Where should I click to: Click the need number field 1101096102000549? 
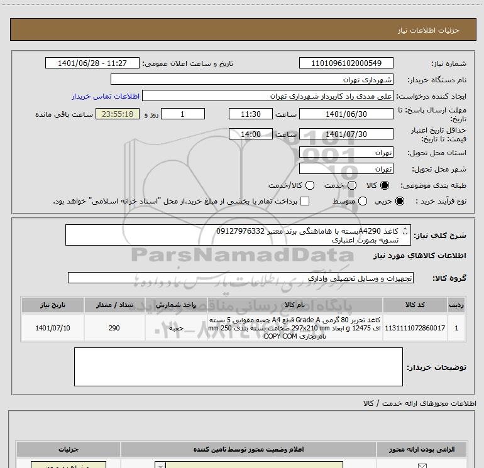coord(346,63)
